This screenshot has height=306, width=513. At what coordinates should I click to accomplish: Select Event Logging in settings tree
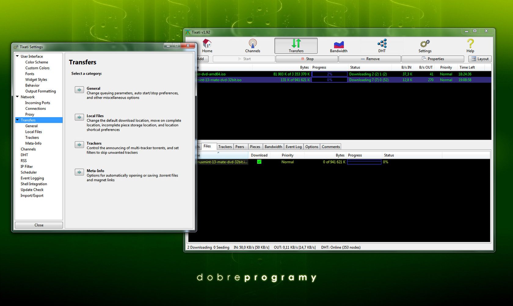click(x=32, y=178)
